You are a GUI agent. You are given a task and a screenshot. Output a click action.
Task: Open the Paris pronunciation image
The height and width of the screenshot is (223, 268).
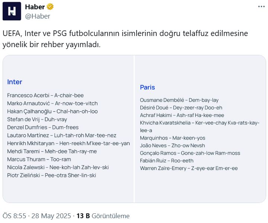click(200, 129)
